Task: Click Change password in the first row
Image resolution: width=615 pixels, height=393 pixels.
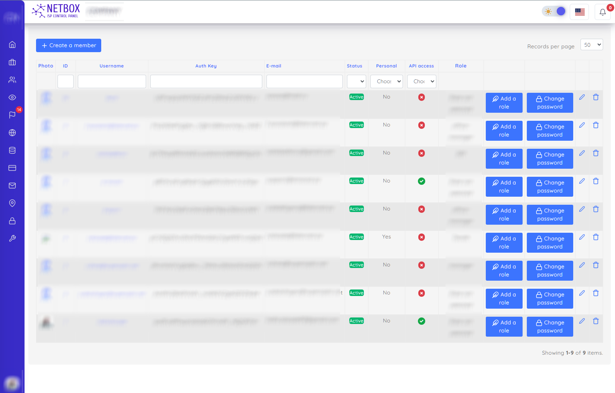Action: pyautogui.click(x=549, y=103)
